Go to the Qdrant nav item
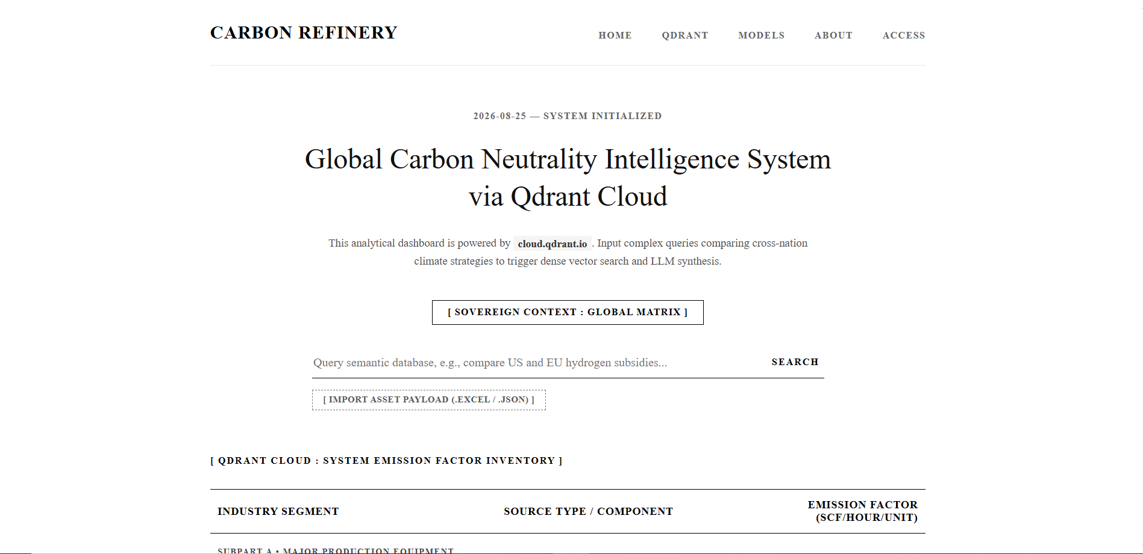 point(685,35)
